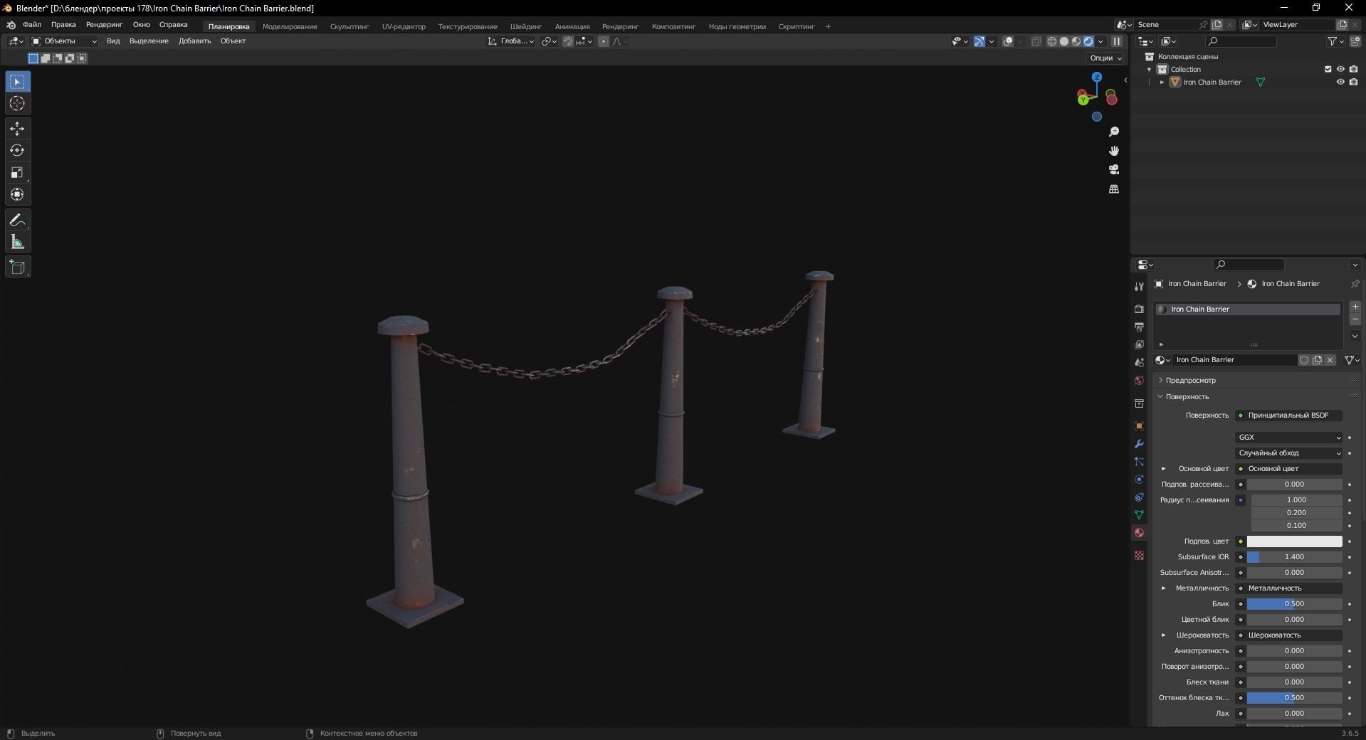The image size is (1366, 740).
Task: Open the Texture properties tab
Action: pos(1139,555)
